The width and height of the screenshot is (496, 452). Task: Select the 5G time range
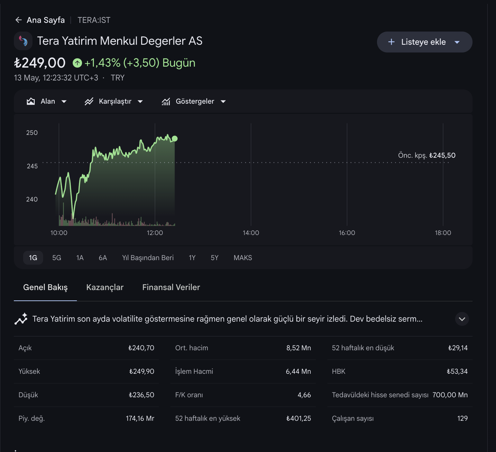tap(57, 258)
